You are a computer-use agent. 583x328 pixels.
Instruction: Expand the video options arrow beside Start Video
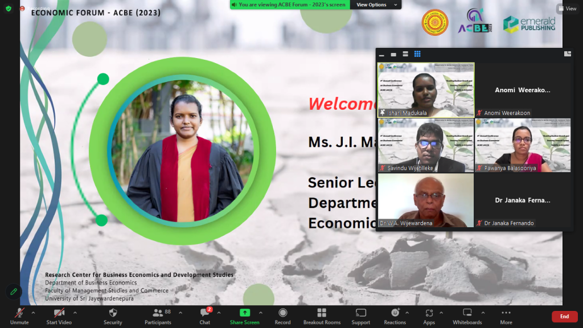point(75,312)
